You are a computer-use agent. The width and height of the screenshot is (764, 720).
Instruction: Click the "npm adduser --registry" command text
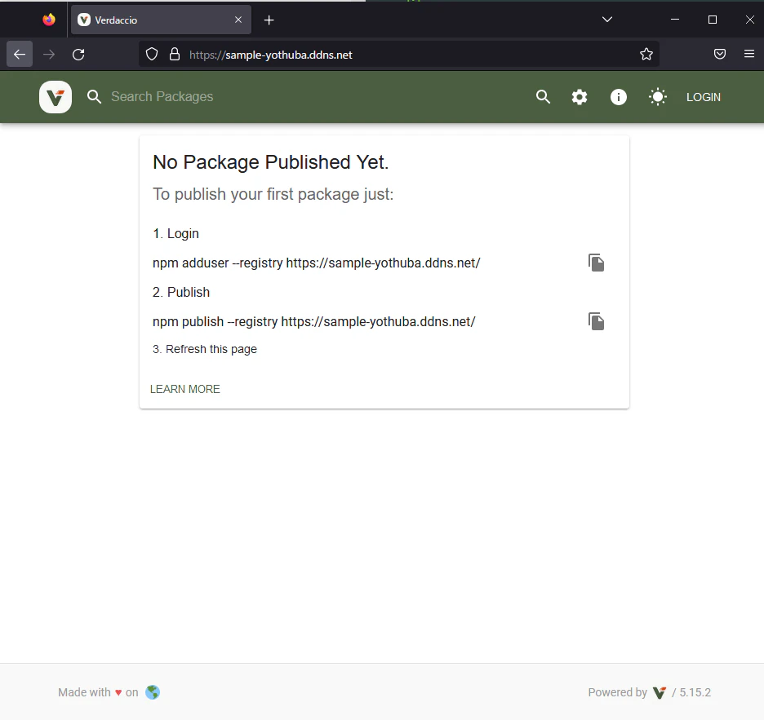point(317,263)
